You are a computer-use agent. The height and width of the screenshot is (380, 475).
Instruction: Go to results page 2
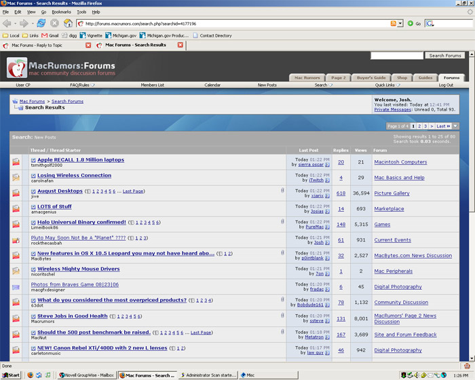pyautogui.click(x=419, y=126)
